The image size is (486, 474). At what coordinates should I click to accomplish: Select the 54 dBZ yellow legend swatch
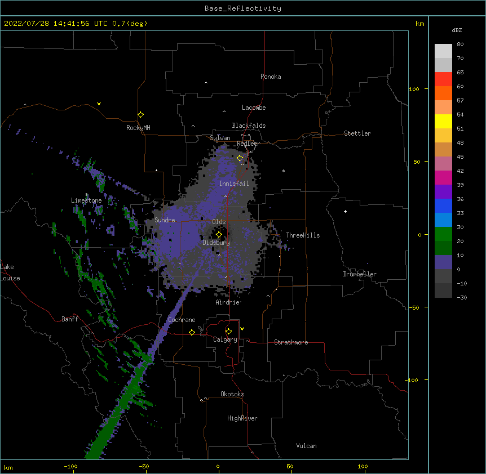[443, 121]
